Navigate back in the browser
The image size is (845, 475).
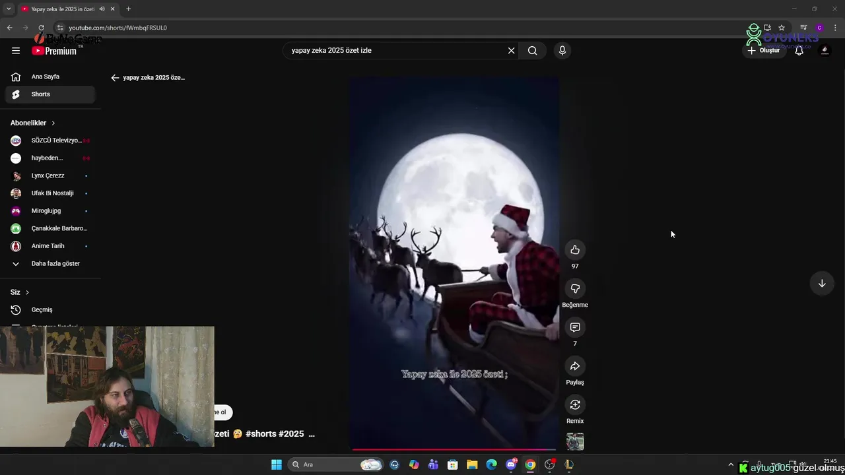(x=9, y=28)
